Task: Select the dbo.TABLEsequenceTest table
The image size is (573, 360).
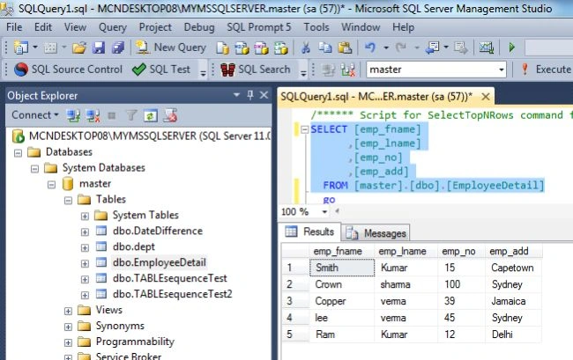Action: pyautogui.click(x=170, y=278)
